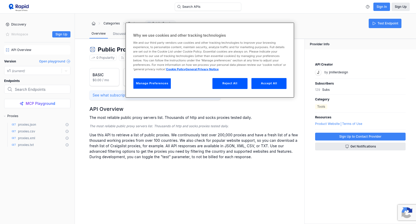This screenshot has width=416, height=224.
Task: Click Get Notifications
Action: pyautogui.click(x=360, y=146)
